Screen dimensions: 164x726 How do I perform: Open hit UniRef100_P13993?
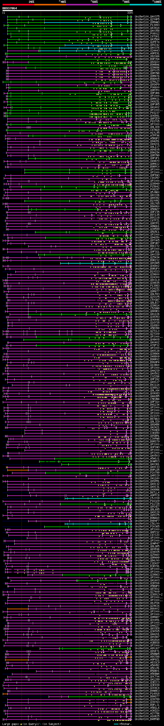pos(147,25)
